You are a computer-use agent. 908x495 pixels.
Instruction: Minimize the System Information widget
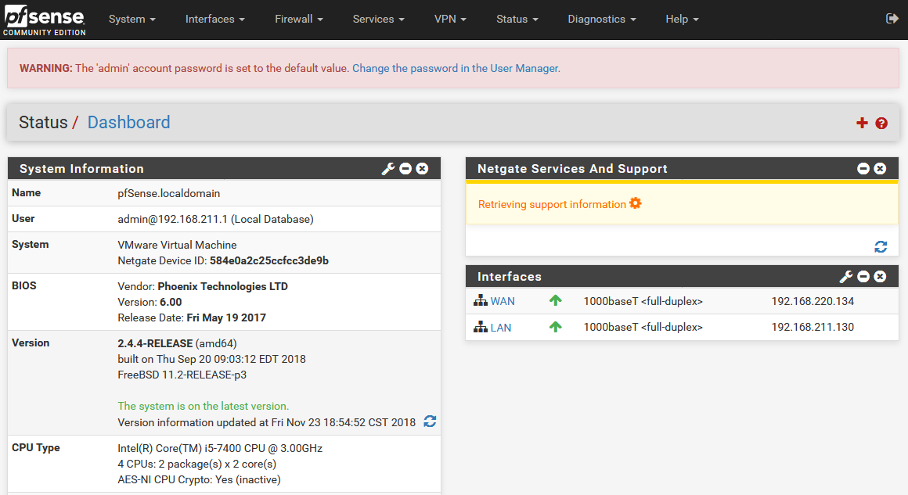[x=405, y=168]
